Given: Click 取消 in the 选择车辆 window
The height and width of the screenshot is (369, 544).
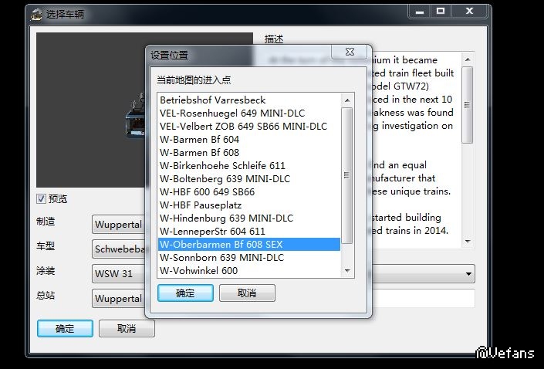Looking at the screenshot, I should coord(127,328).
